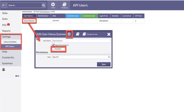Viewport: 184px width, 112px height.
Task: Open the Horus Scanner user link
Action: pyautogui.click(x=29, y=21)
